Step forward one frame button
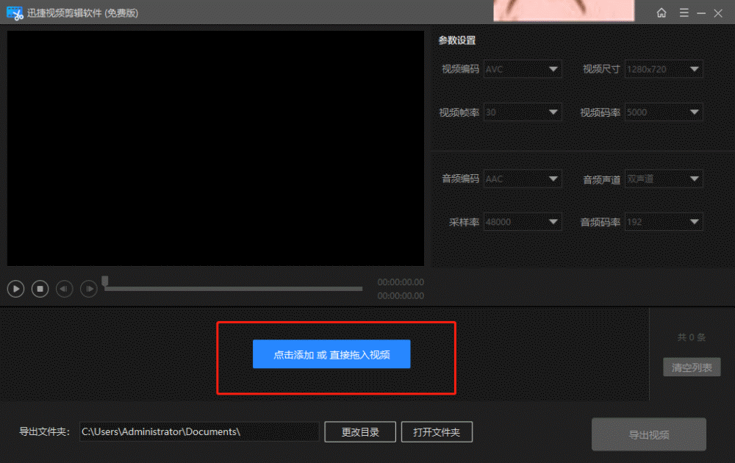Screen dimensions: 735x463 click(x=89, y=289)
